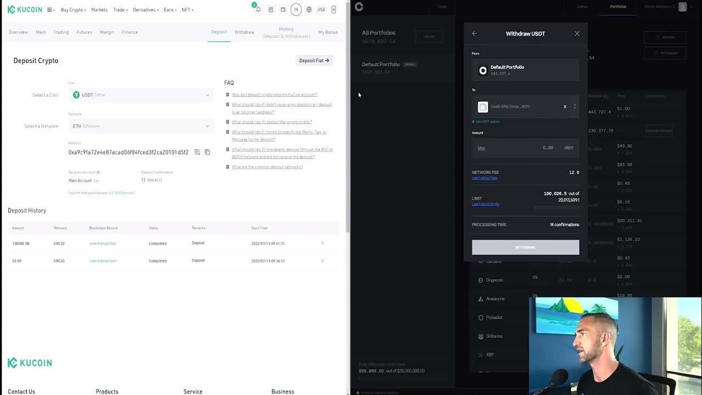Open the orders document icon in header
702x395 pixels.
[271, 10]
